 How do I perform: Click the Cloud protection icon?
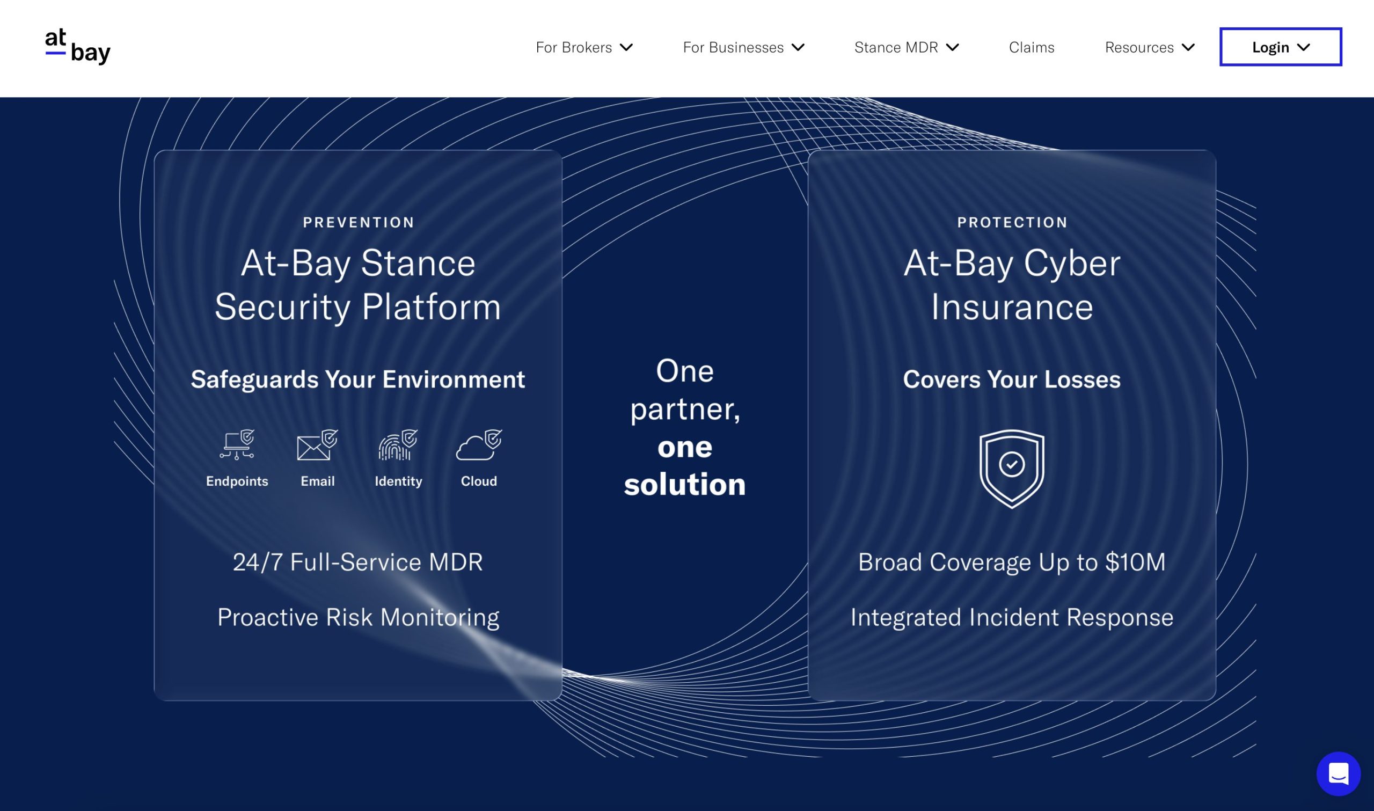pos(479,444)
